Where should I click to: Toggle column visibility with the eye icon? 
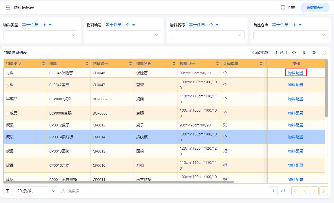tap(314, 52)
